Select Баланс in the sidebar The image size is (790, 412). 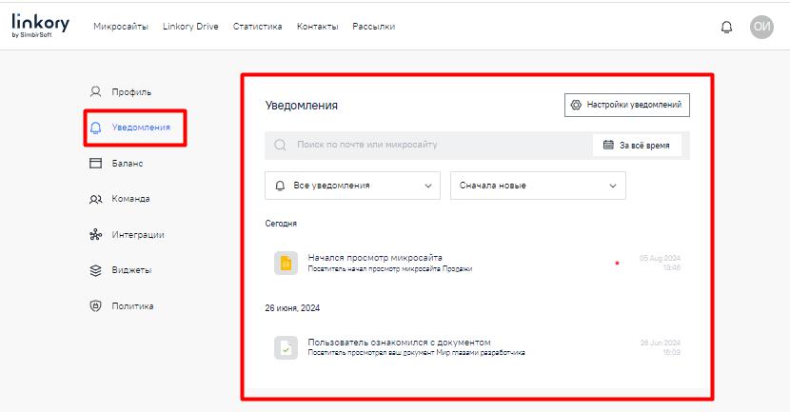[x=128, y=164]
